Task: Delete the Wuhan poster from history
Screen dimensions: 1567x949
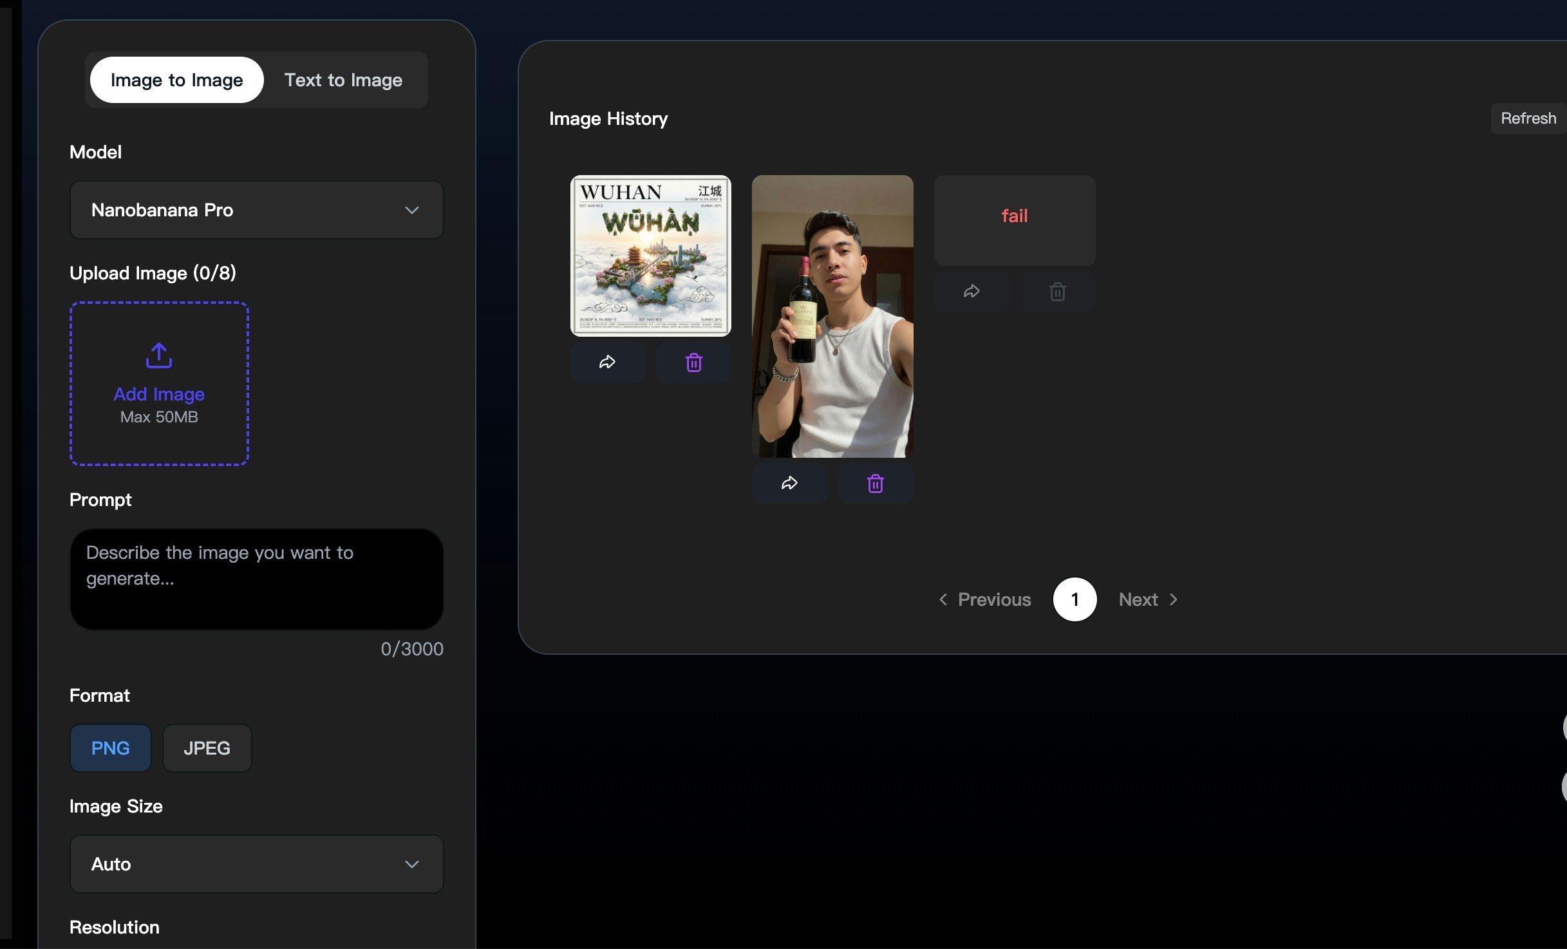Action: 693,362
